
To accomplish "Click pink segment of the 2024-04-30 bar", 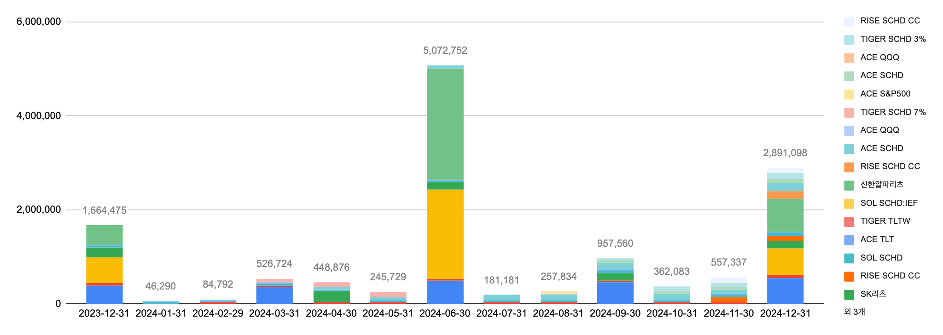I will click(332, 285).
